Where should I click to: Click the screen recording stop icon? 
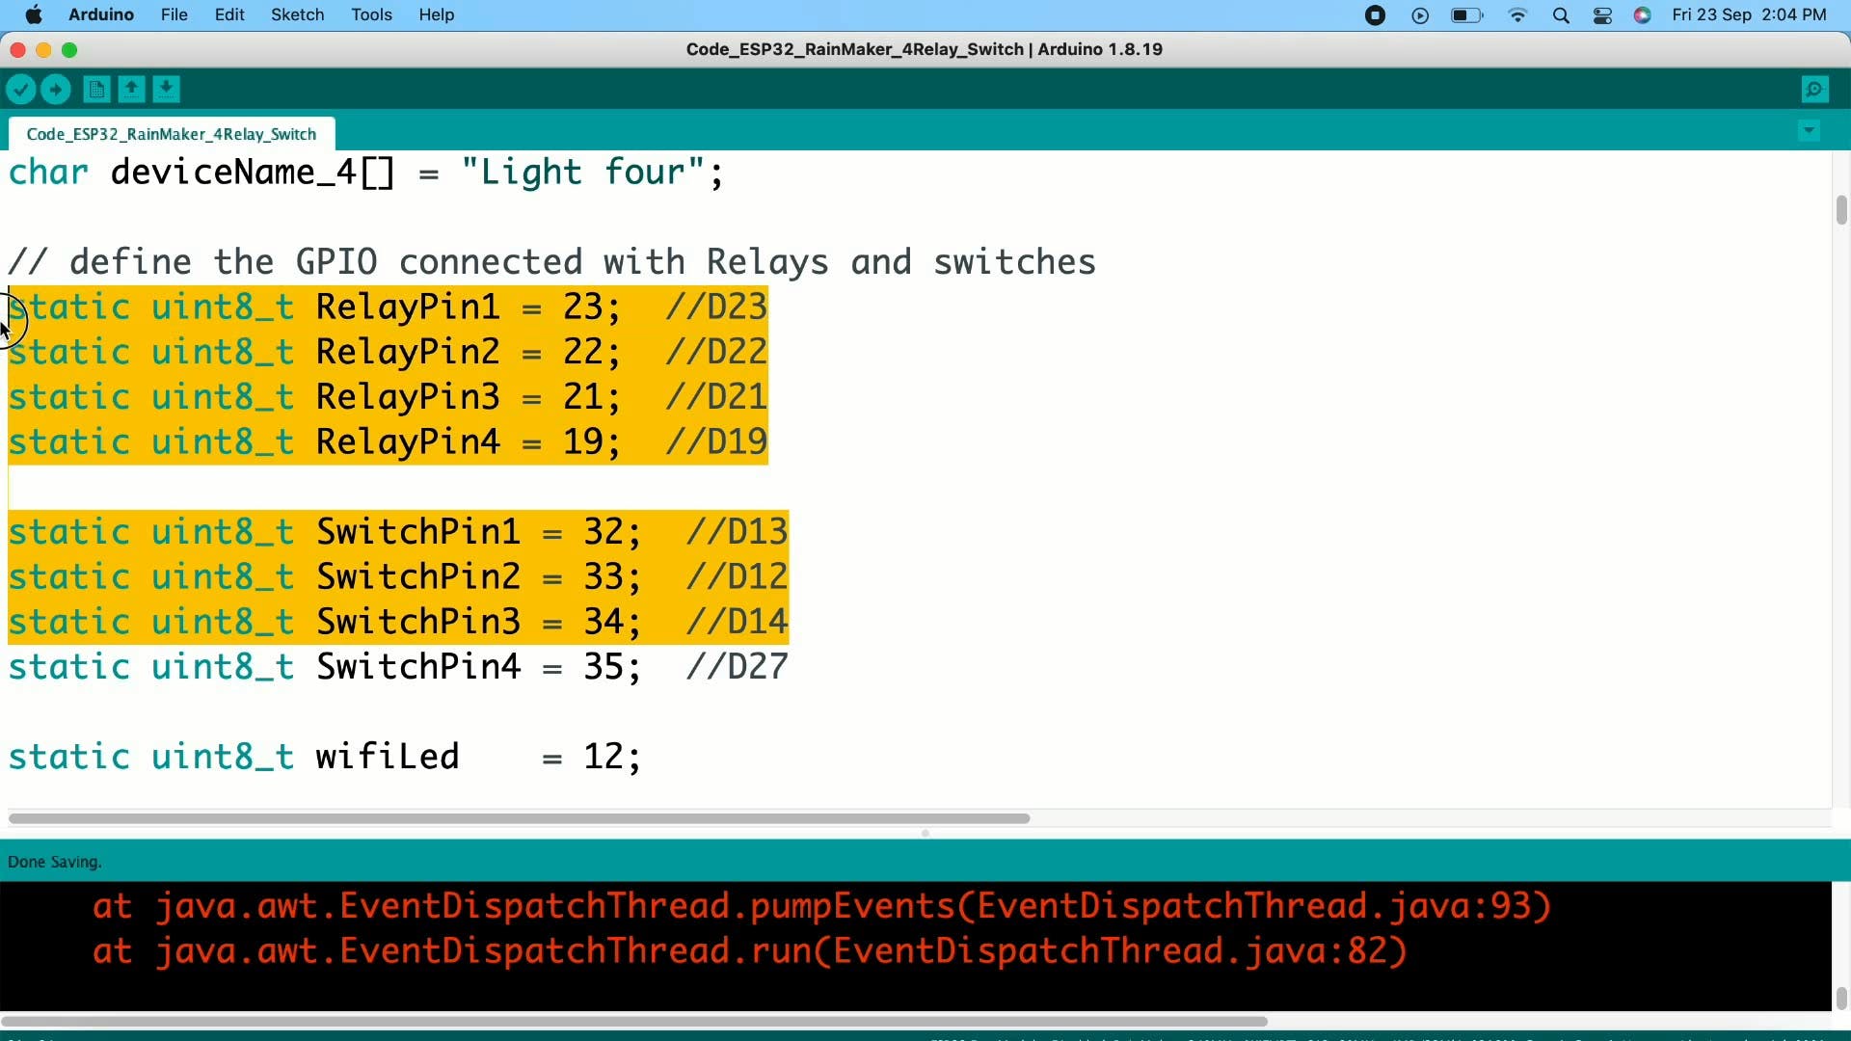point(1376,14)
